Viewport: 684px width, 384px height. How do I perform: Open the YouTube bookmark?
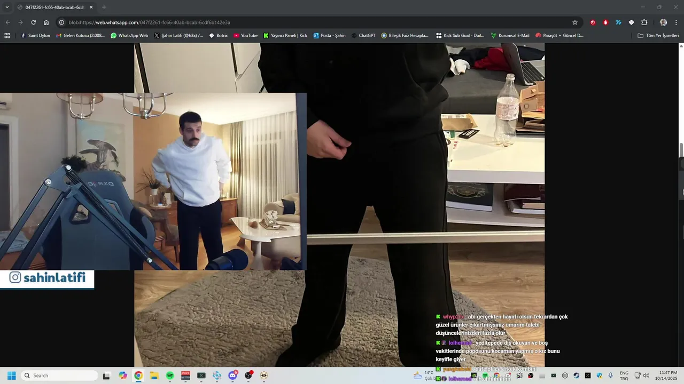(245, 36)
